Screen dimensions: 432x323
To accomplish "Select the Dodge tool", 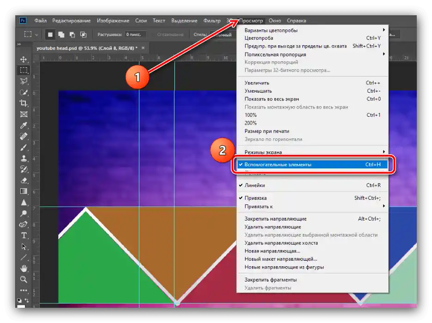I will (24, 213).
